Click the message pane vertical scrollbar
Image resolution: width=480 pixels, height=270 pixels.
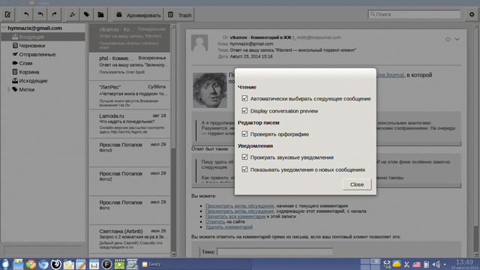click(x=476, y=140)
